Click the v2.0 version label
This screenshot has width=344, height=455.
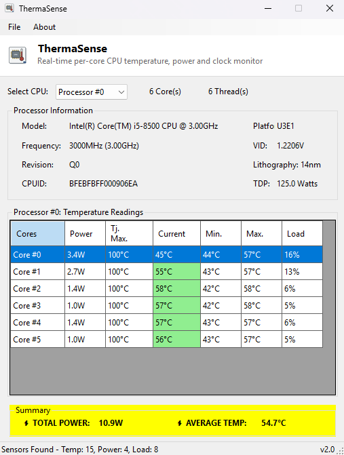327,450
